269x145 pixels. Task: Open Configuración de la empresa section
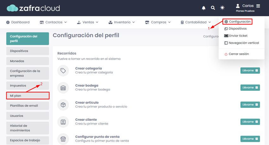[x=28, y=73]
